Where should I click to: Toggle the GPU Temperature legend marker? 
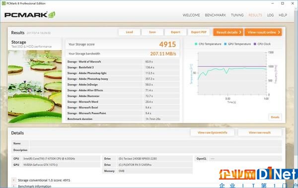(x=225, y=44)
